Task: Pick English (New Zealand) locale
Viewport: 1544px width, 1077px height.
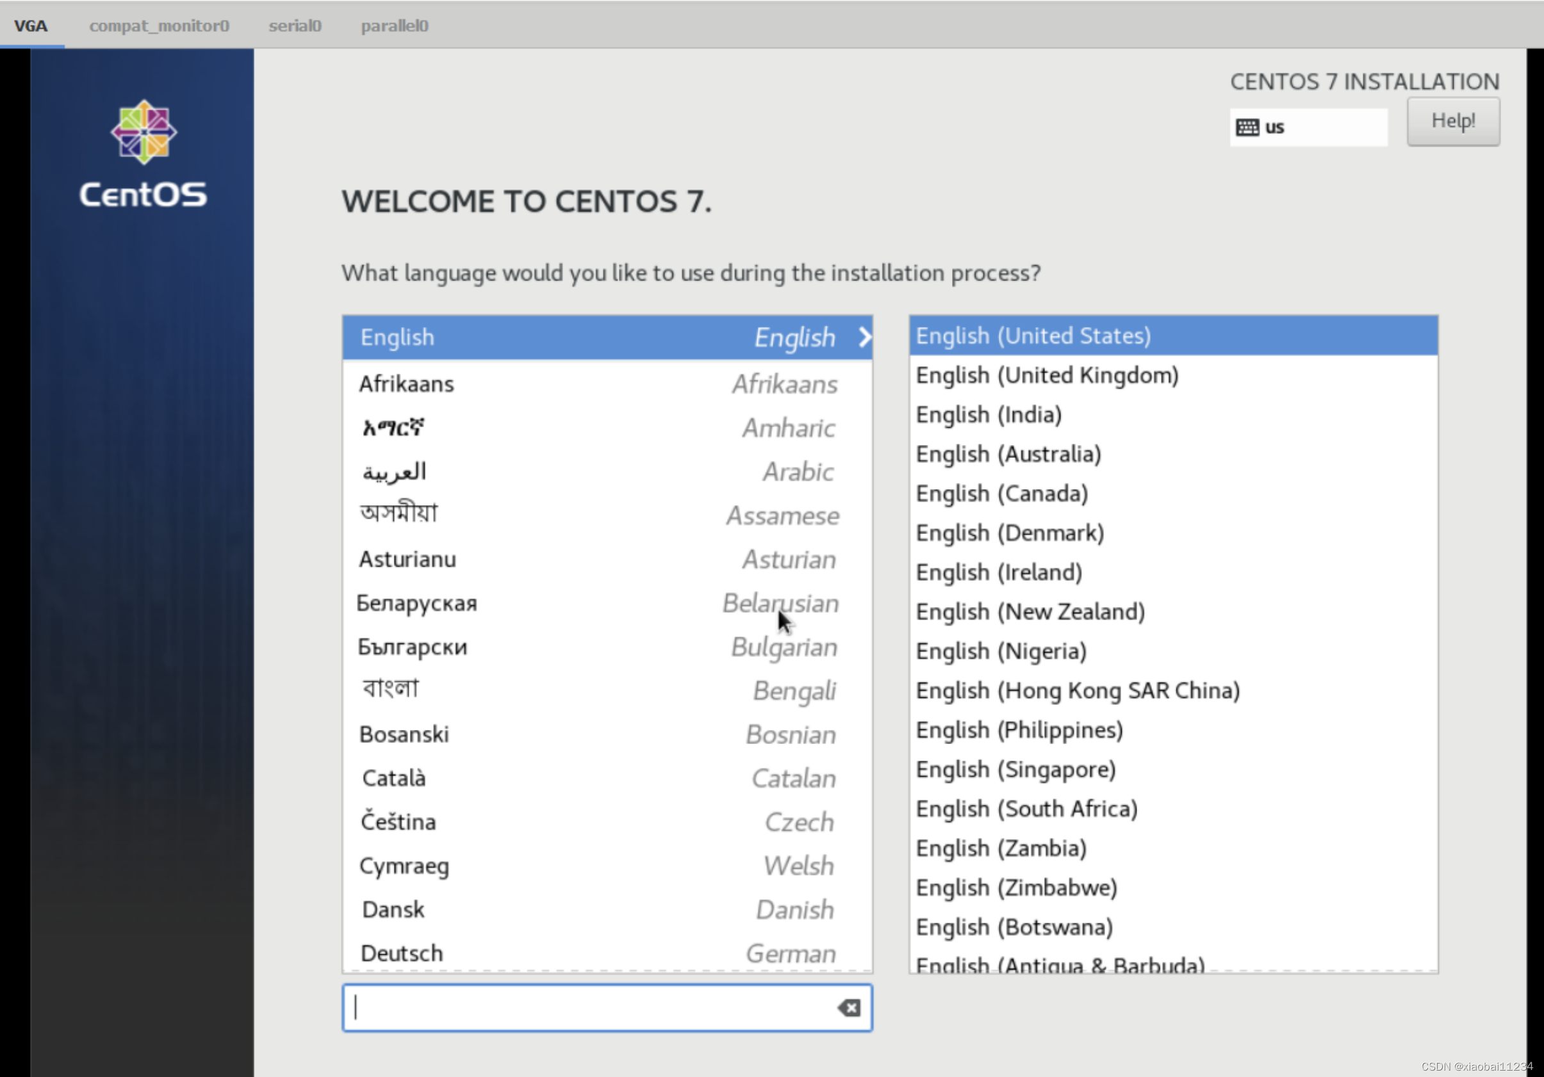Action: click(x=1174, y=611)
